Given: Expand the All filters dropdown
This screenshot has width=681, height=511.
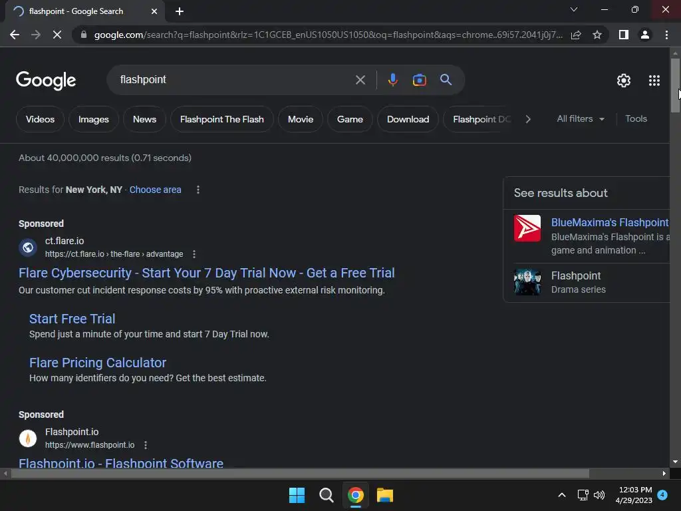Looking at the screenshot, I should tap(580, 118).
